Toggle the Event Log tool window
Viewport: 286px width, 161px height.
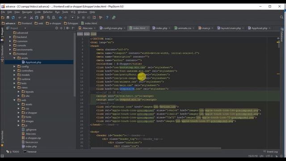[x=271, y=152]
